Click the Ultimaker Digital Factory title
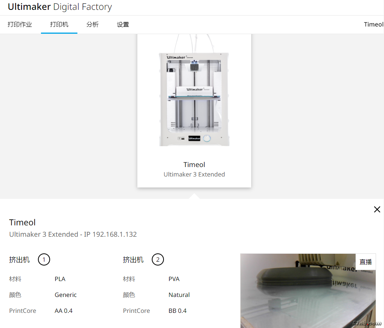The width and height of the screenshot is (384, 328). [60, 7]
